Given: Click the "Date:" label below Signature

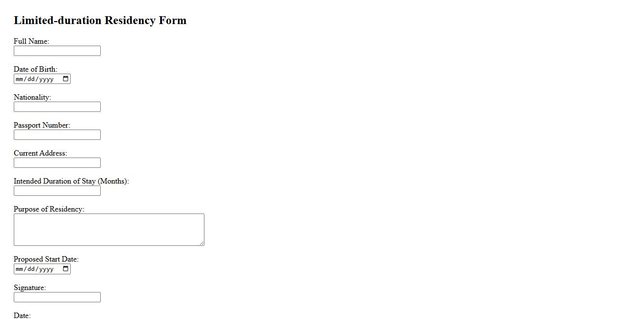Looking at the screenshot, I should tap(22, 315).
